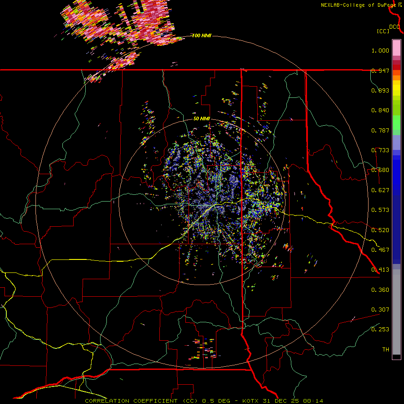Pick the light pink band atop the color scale
The image size is (404, 404).
click(x=396, y=48)
